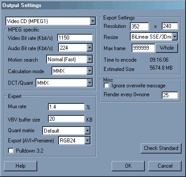Click the Whole button beside Max frame
The height and width of the screenshot is (177, 186).
pos(167,48)
